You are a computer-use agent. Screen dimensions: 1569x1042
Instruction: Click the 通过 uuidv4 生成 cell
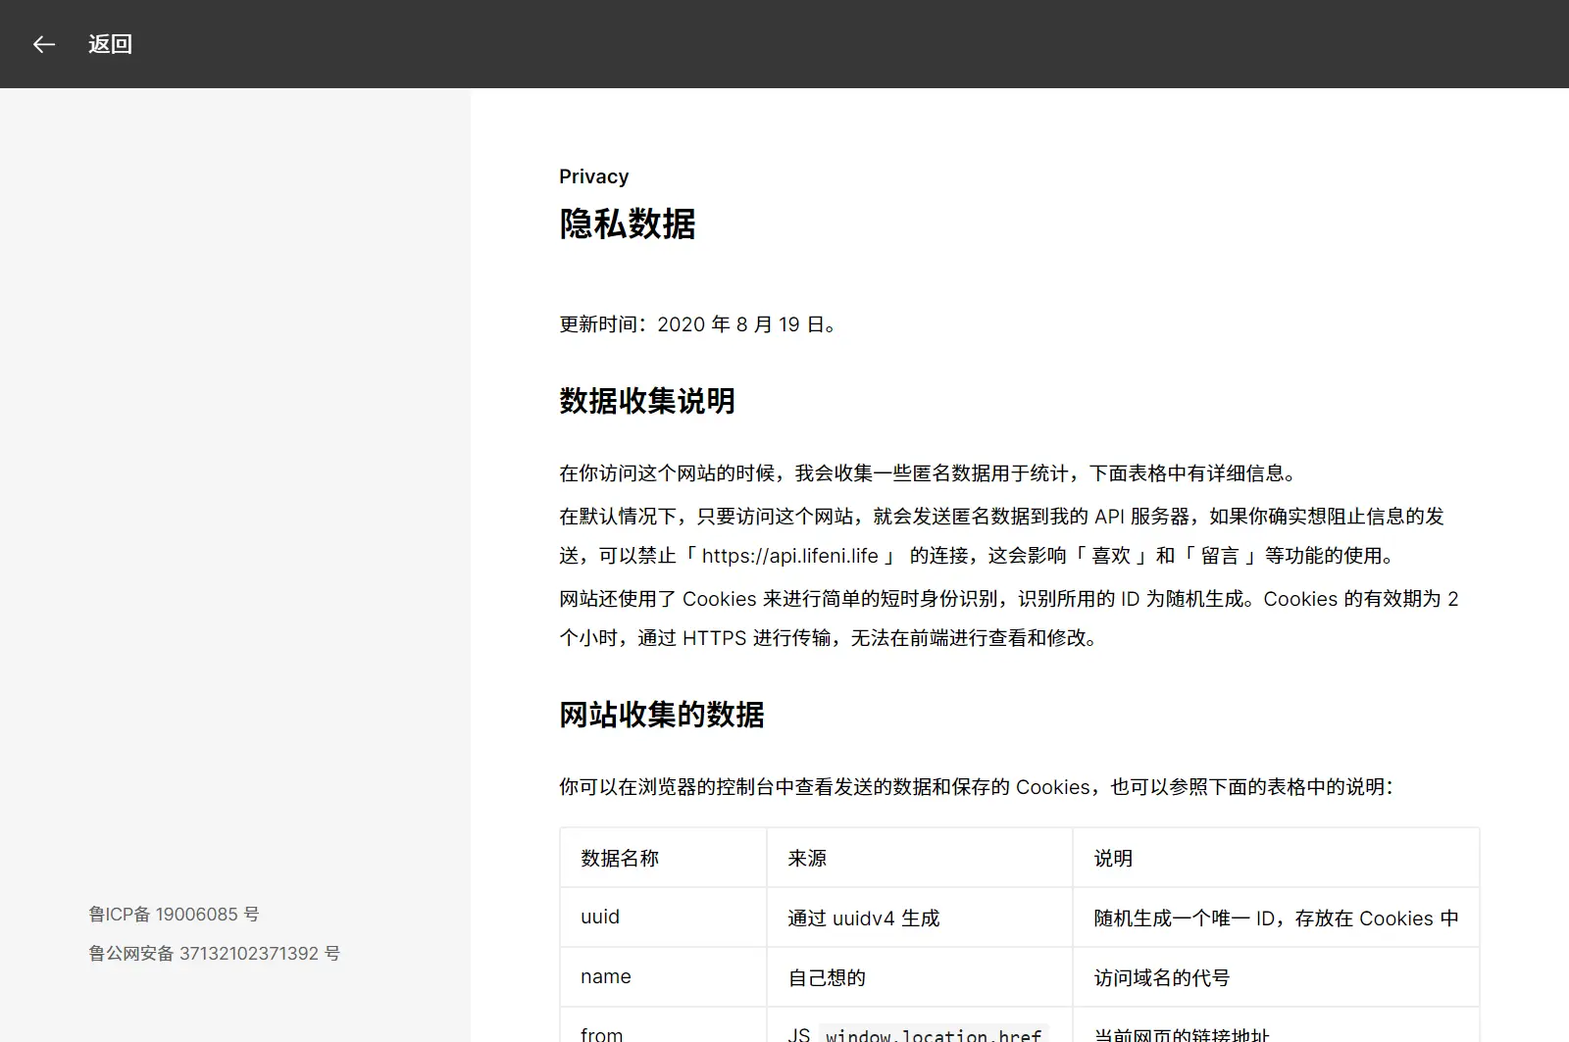click(x=862, y=918)
